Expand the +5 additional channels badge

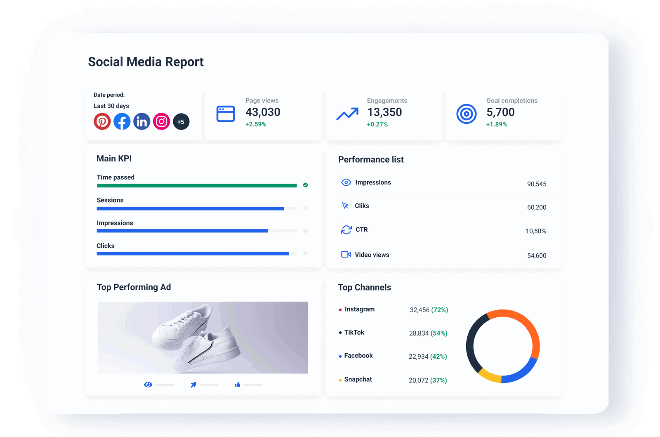click(181, 121)
